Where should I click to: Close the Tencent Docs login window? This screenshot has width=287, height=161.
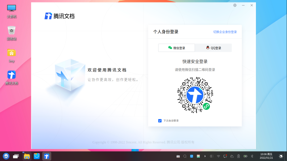tap(252, 5)
